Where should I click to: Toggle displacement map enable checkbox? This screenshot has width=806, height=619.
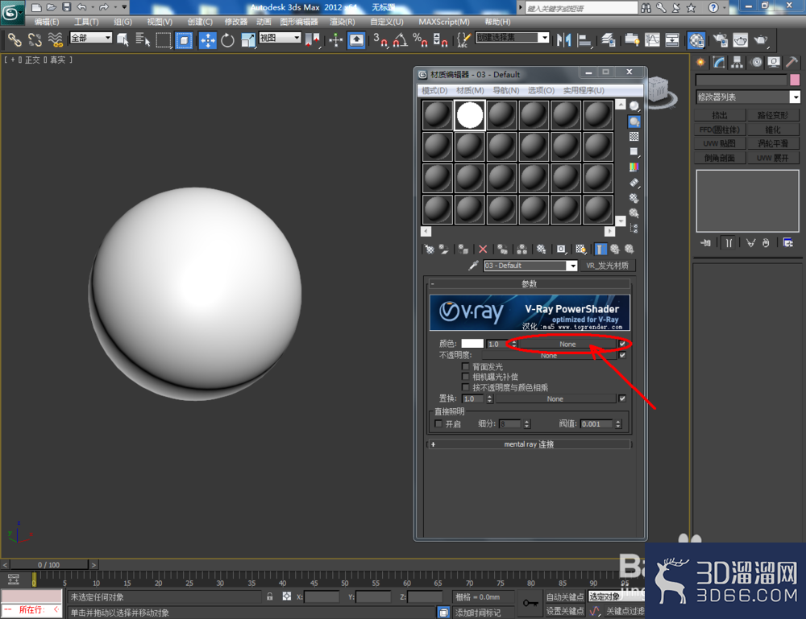point(622,398)
